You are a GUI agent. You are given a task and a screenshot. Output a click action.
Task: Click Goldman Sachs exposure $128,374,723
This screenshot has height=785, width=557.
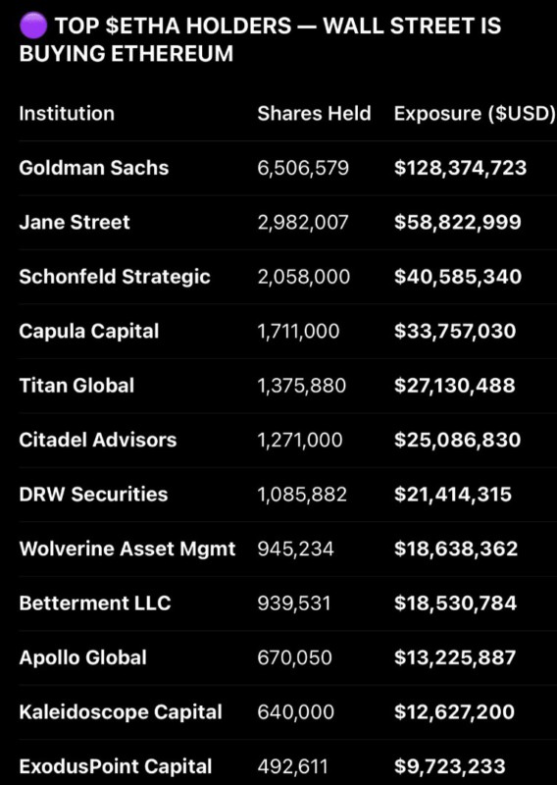click(461, 168)
